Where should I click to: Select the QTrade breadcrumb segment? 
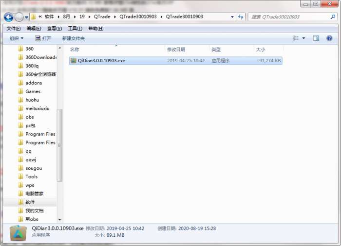coord(102,17)
